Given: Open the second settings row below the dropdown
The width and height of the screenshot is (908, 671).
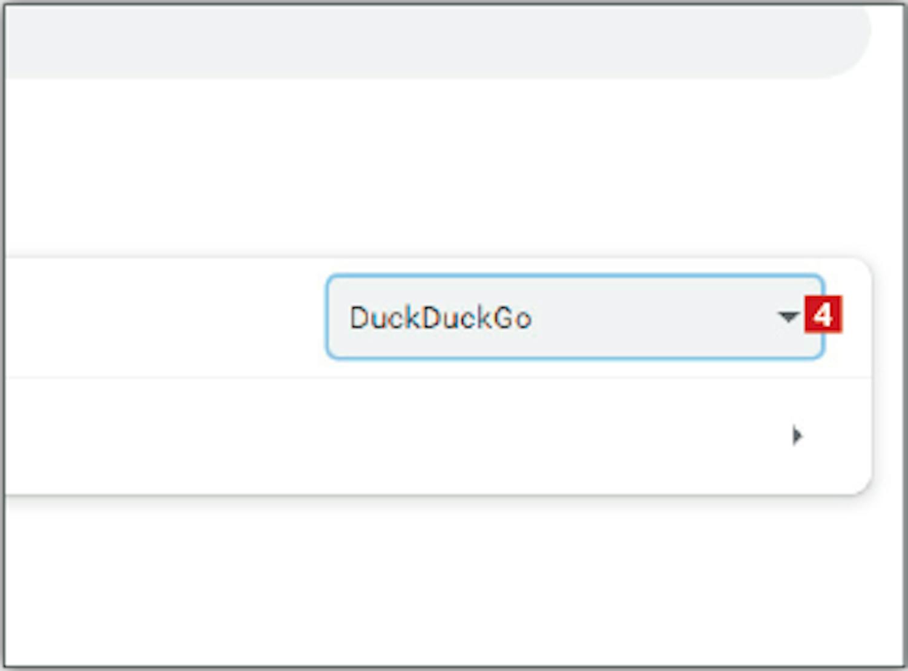Looking at the screenshot, I should click(438, 436).
